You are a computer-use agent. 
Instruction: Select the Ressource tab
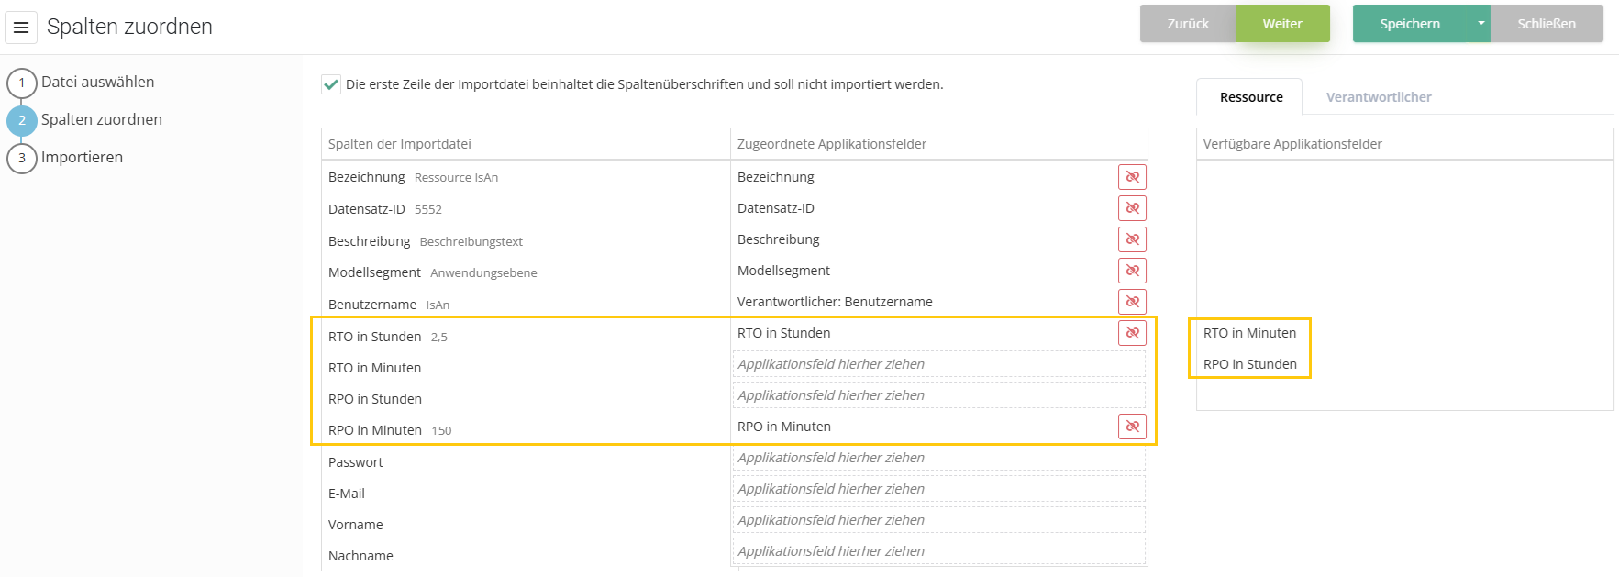coord(1250,97)
